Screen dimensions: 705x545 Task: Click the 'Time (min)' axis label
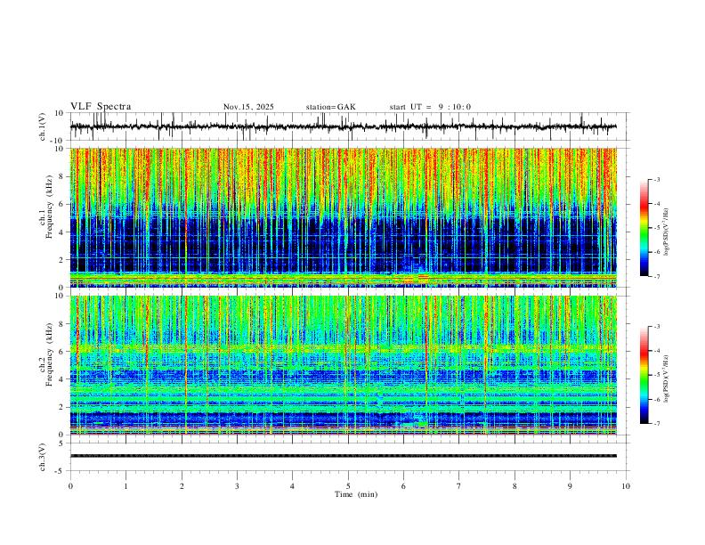pyautogui.click(x=356, y=494)
